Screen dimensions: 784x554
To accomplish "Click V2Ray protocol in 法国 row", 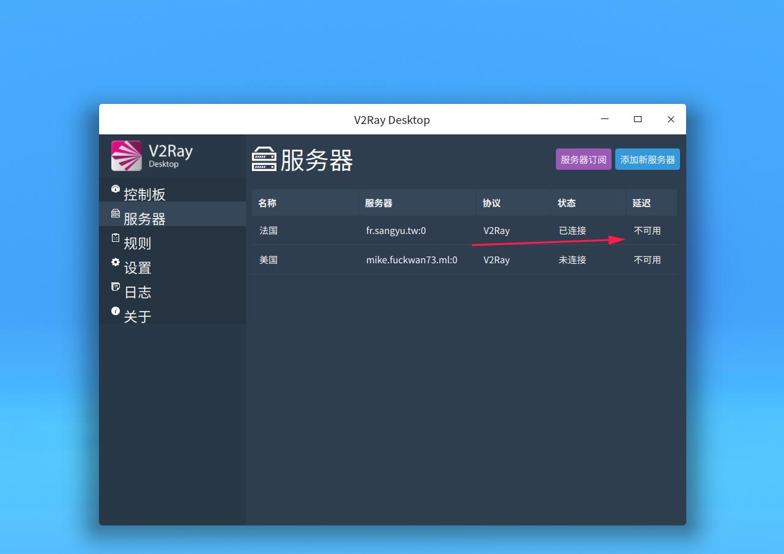I will 497,230.
